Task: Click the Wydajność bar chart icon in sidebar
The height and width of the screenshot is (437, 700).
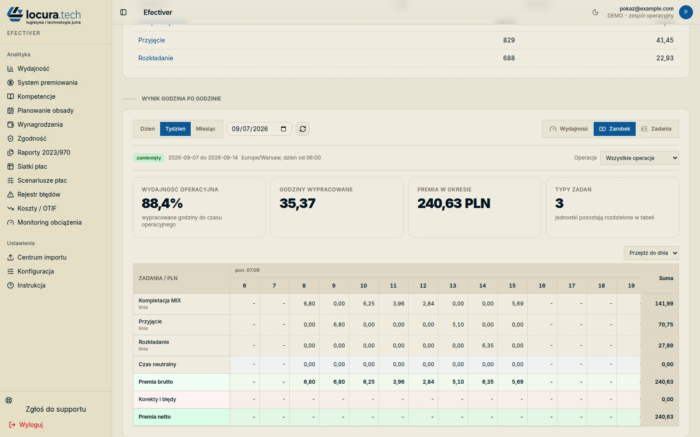Action: [10, 69]
